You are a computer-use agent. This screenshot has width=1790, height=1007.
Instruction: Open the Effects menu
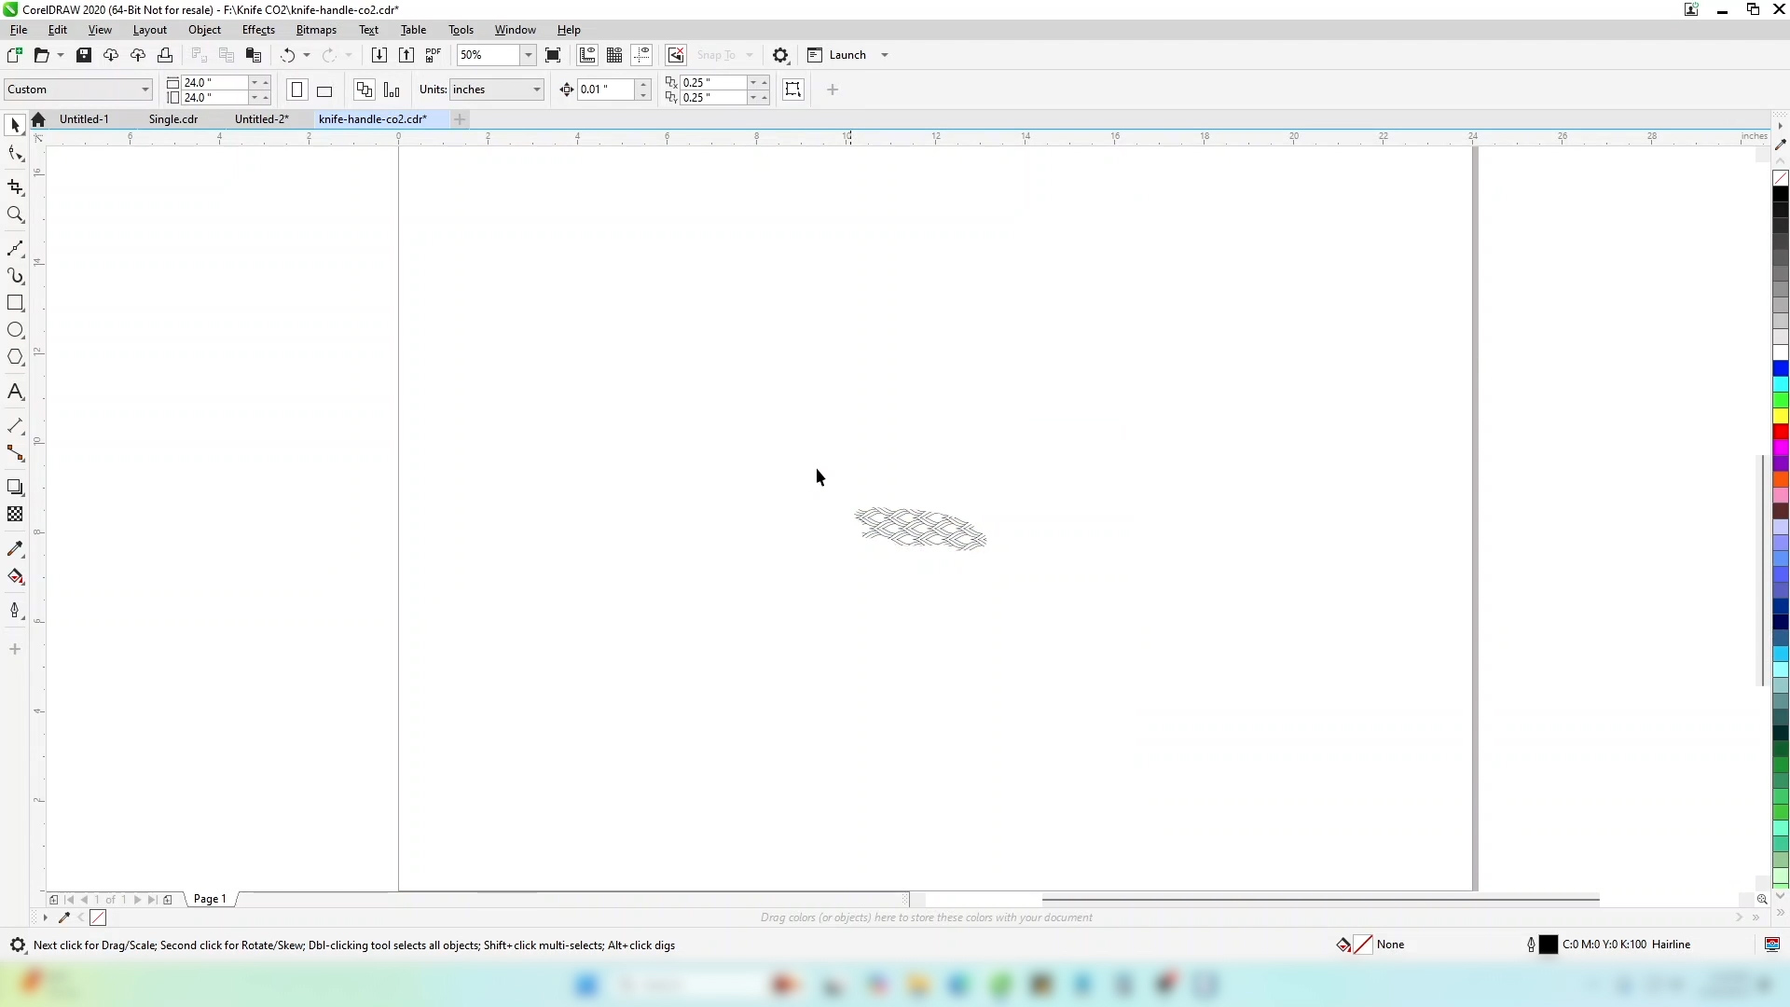coord(258,30)
